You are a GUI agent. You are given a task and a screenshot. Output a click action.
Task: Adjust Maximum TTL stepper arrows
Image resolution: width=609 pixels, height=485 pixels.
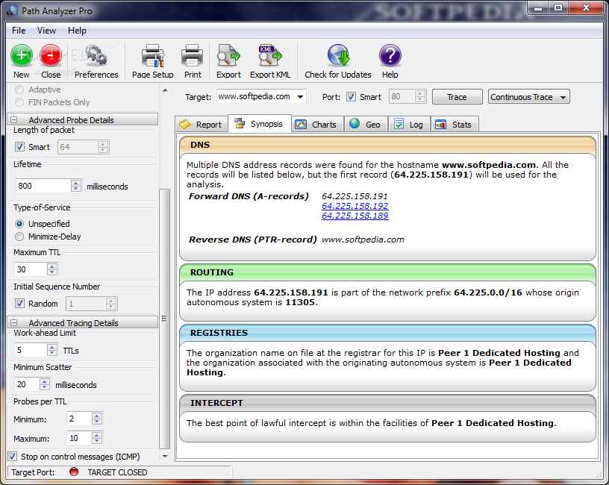[52, 269]
